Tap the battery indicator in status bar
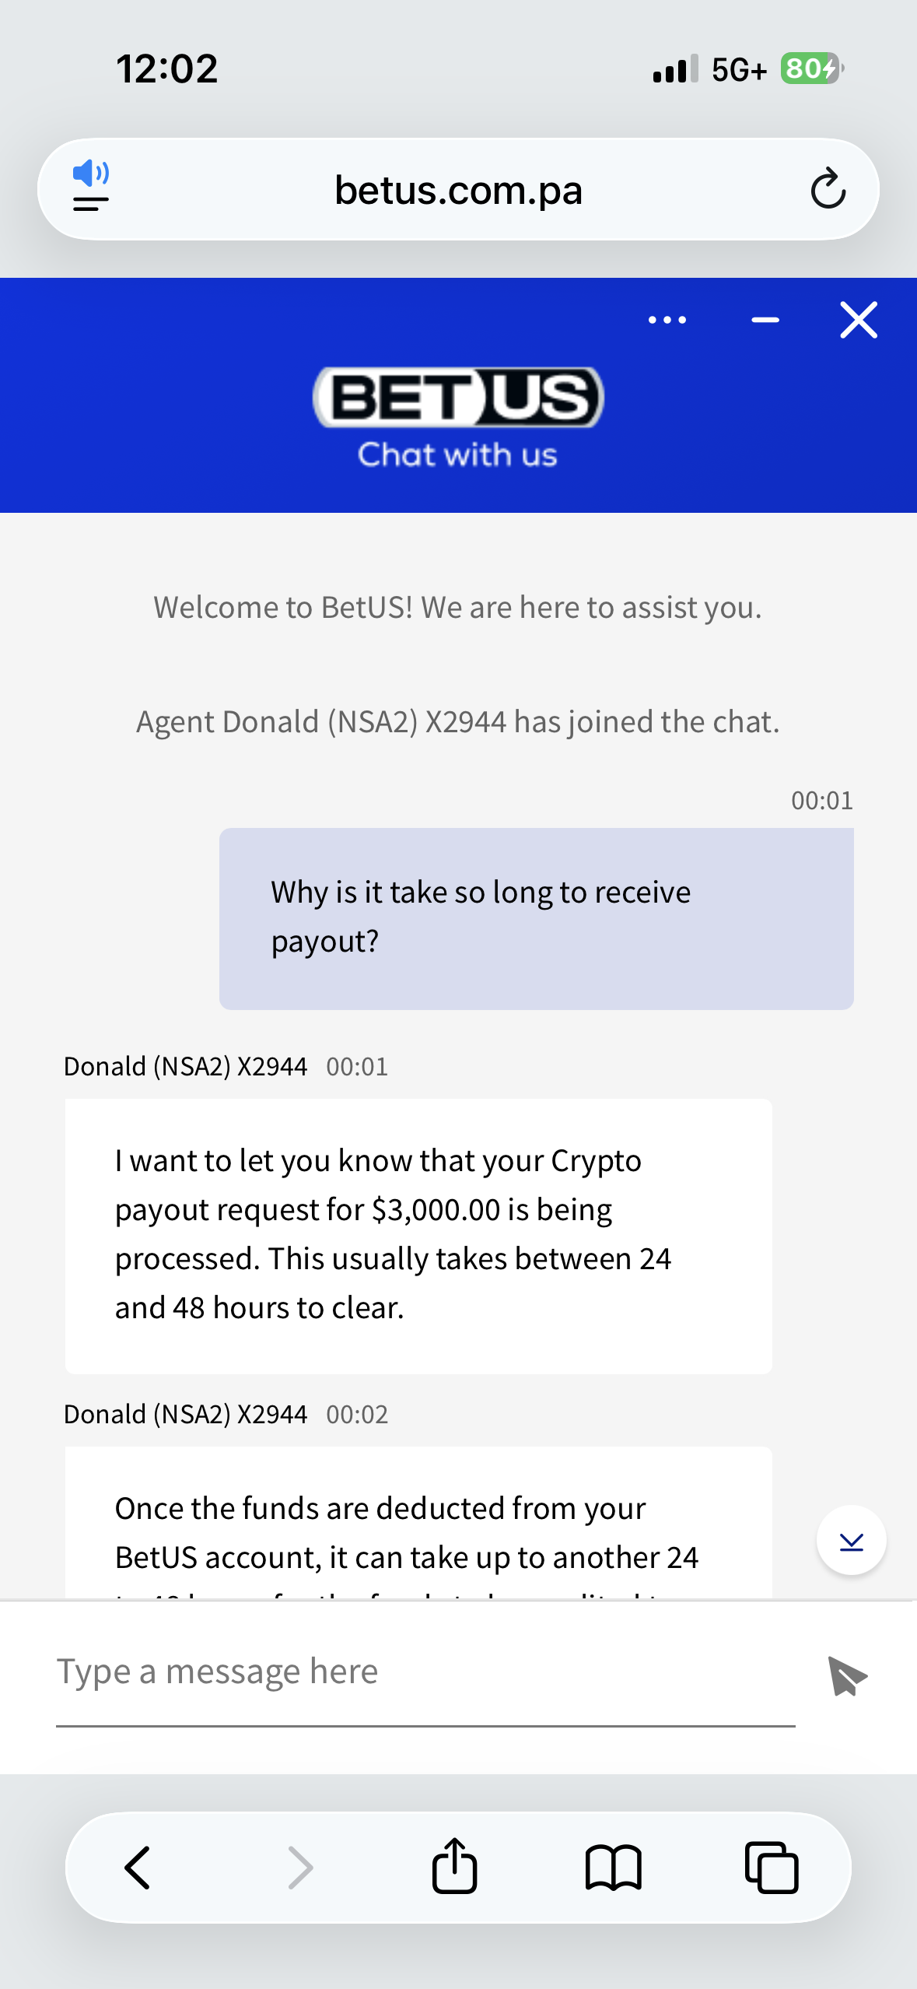Image resolution: width=917 pixels, height=1989 pixels. click(x=810, y=69)
